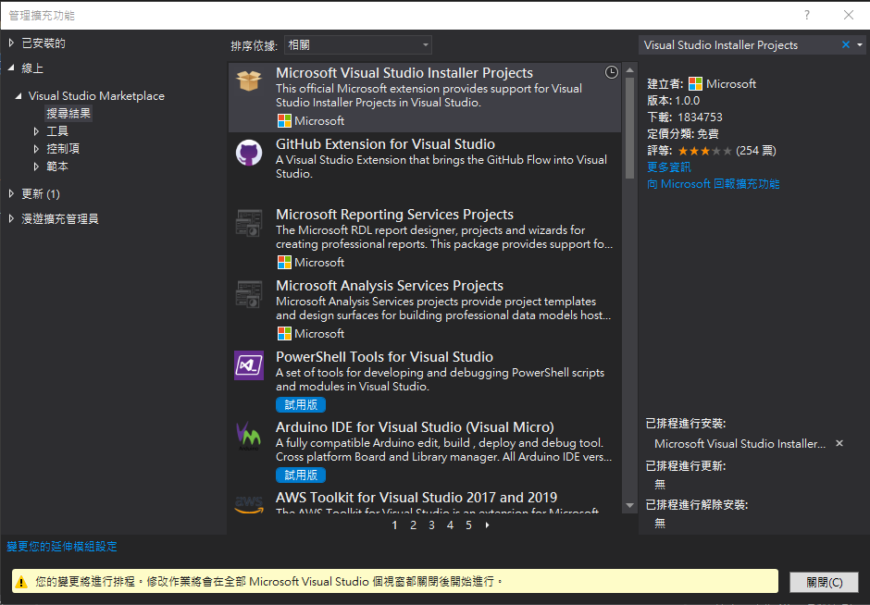Clear the search box with the X
This screenshot has height=605, width=870.
(x=846, y=45)
